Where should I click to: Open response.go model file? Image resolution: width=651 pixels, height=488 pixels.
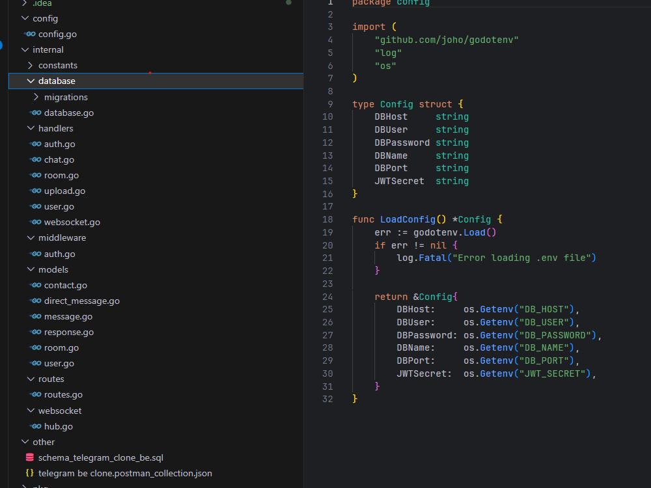(x=69, y=332)
